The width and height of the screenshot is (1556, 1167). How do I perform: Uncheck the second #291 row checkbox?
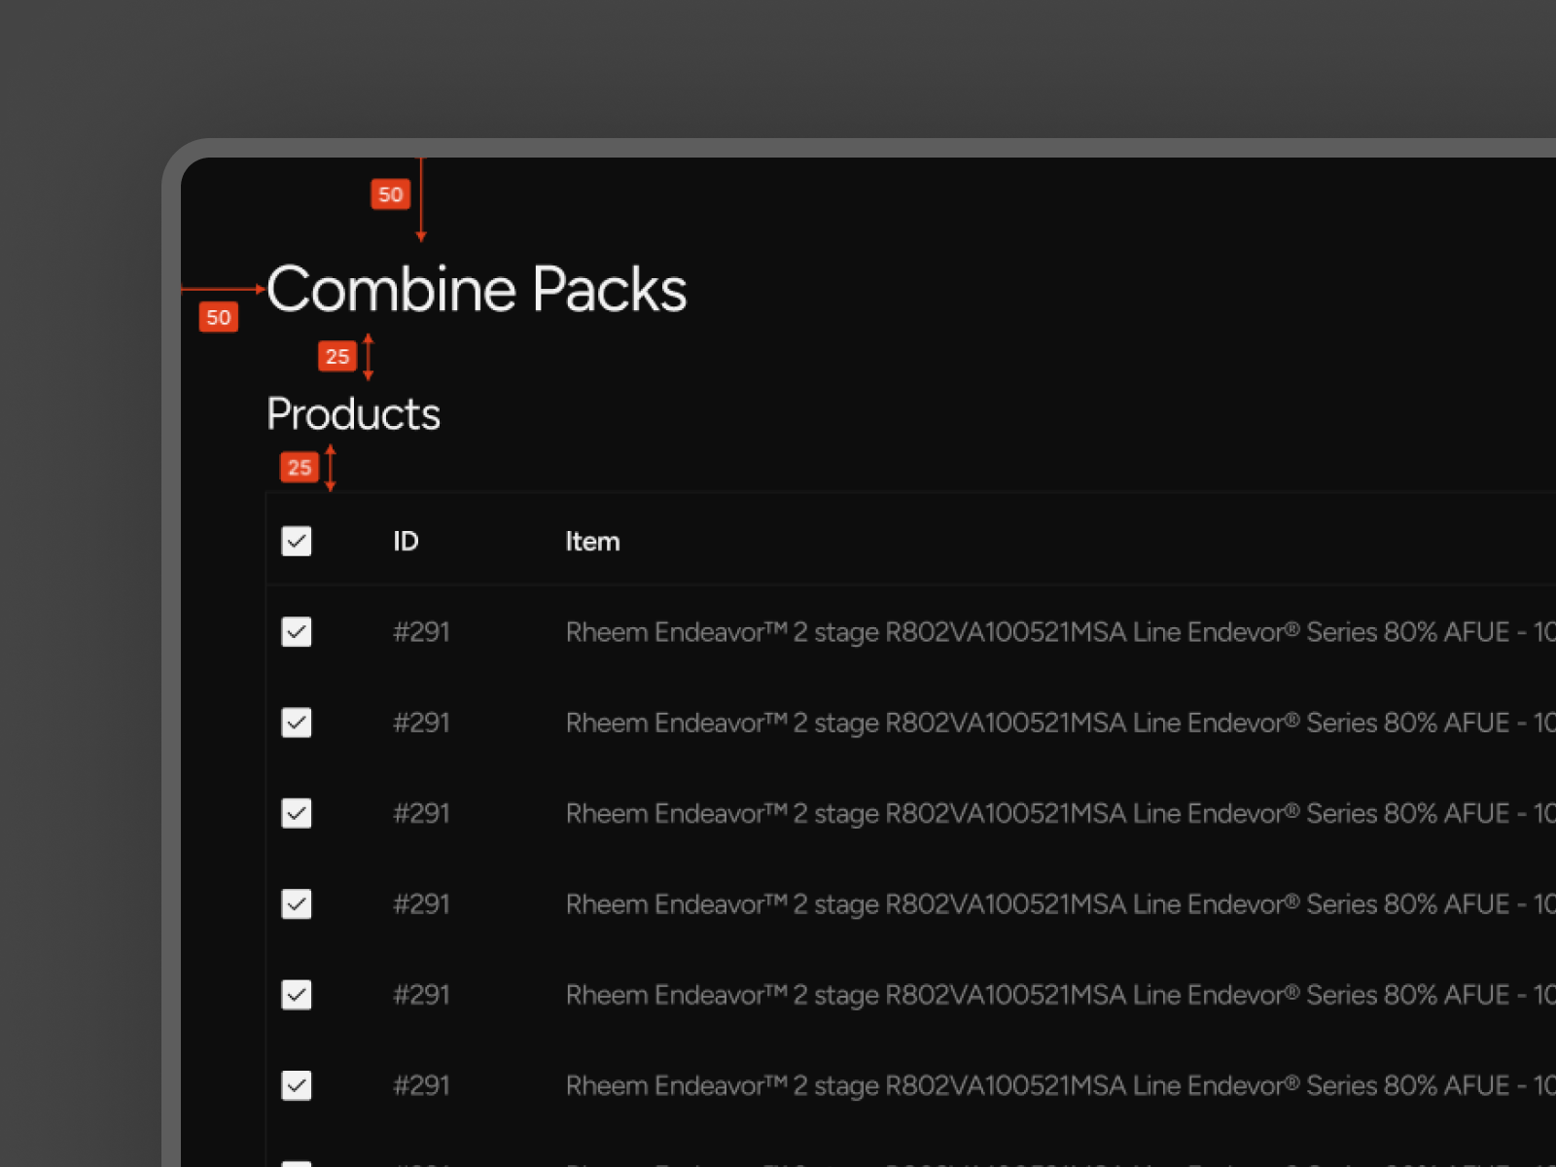pyautogui.click(x=297, y=723)
